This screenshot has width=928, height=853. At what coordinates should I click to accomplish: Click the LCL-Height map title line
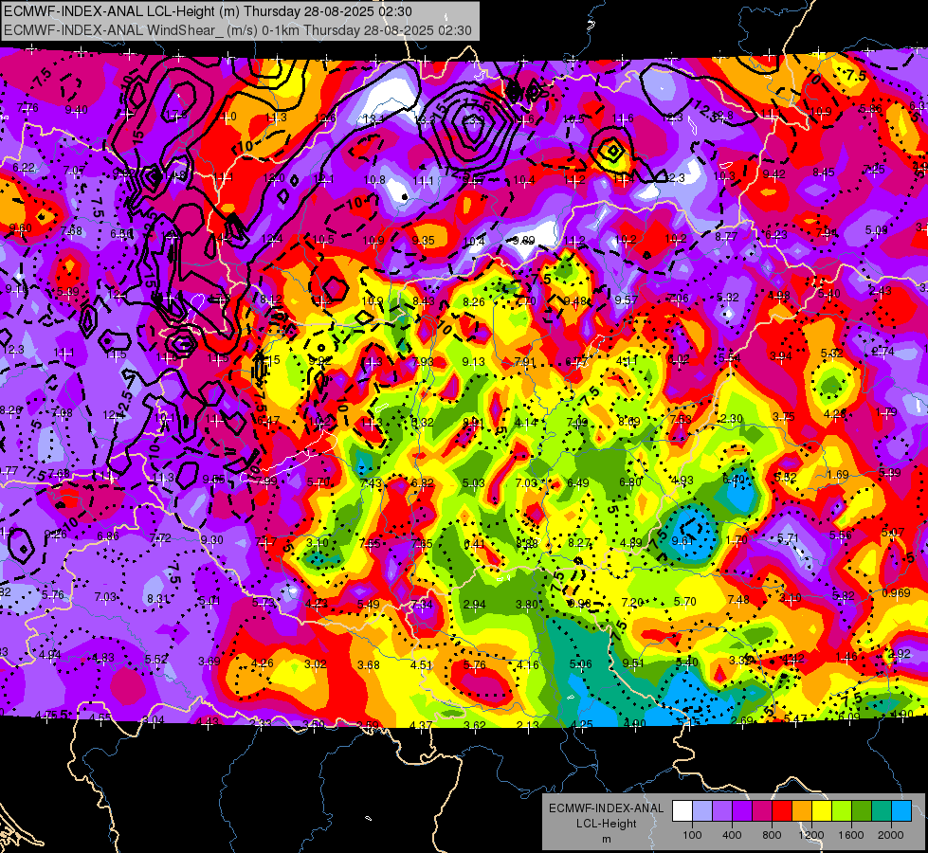coord(208,11)
